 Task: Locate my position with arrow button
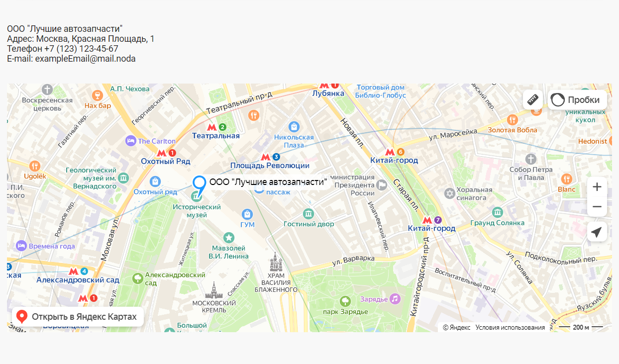pos(597,232)
